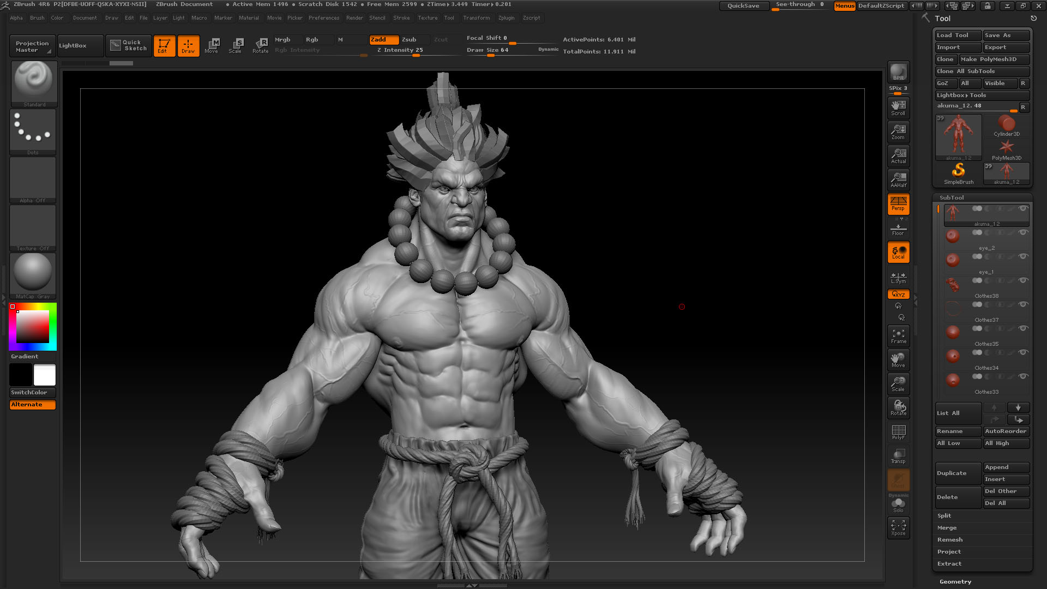Image resolution: width=1047 pixels, height=589 pixels.
Task: Open Lightbox Tools browser
Action: [983, 95]
